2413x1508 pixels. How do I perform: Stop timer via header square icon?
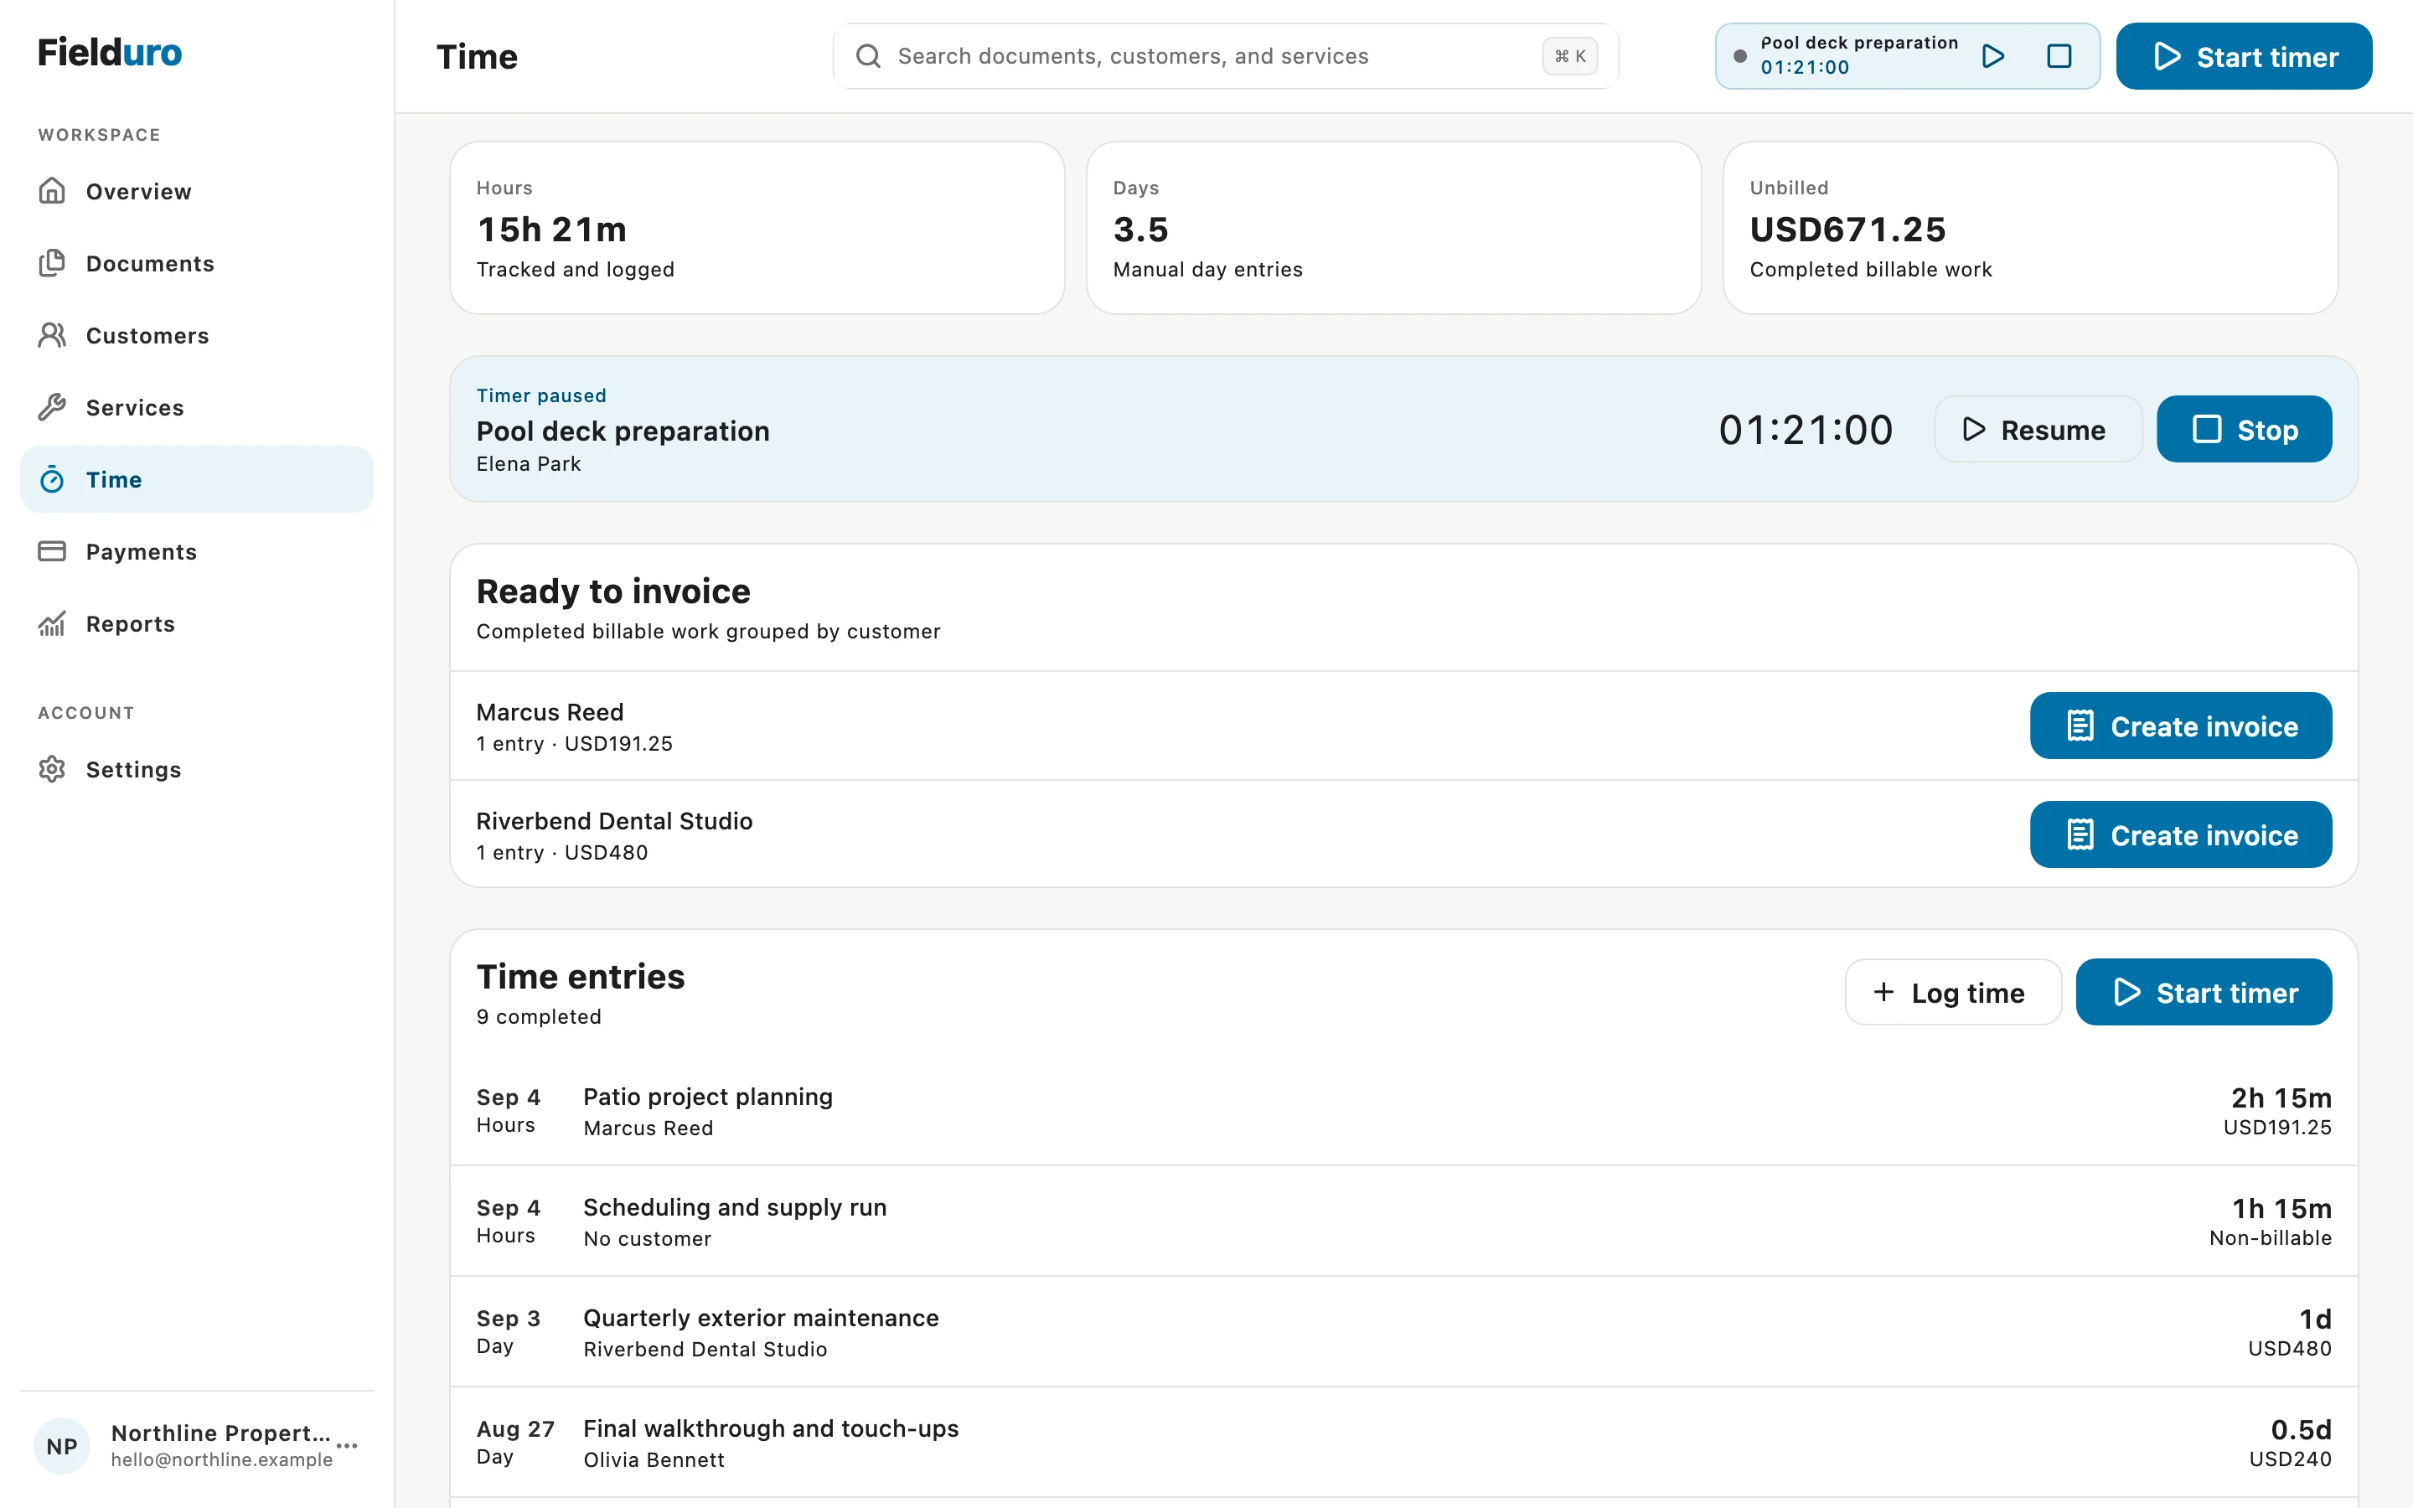(2059, 56)
